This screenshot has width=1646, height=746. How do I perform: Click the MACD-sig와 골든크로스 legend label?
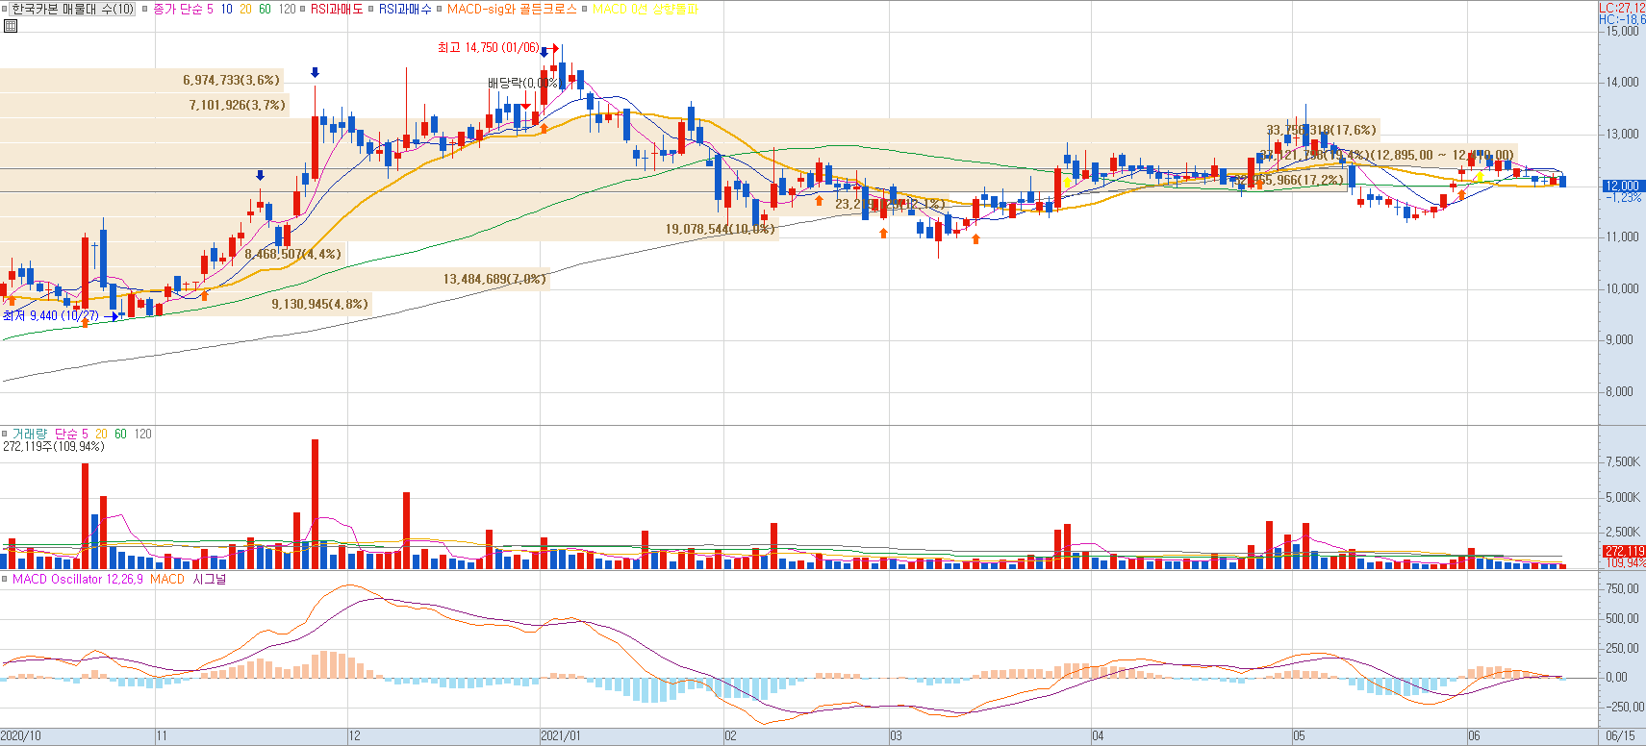[x=512, y=9]
